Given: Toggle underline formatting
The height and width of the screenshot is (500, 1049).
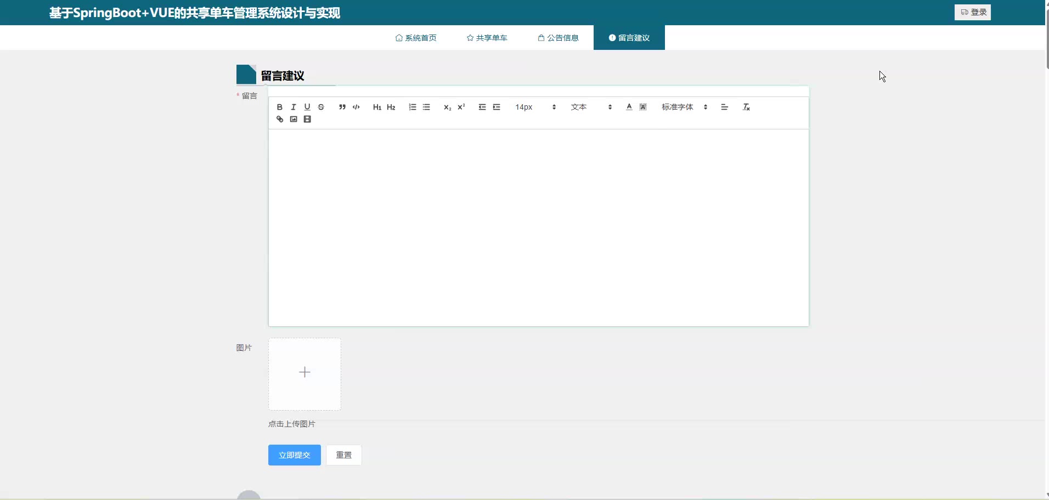Looking at the screenshot, I should point(307,107).
